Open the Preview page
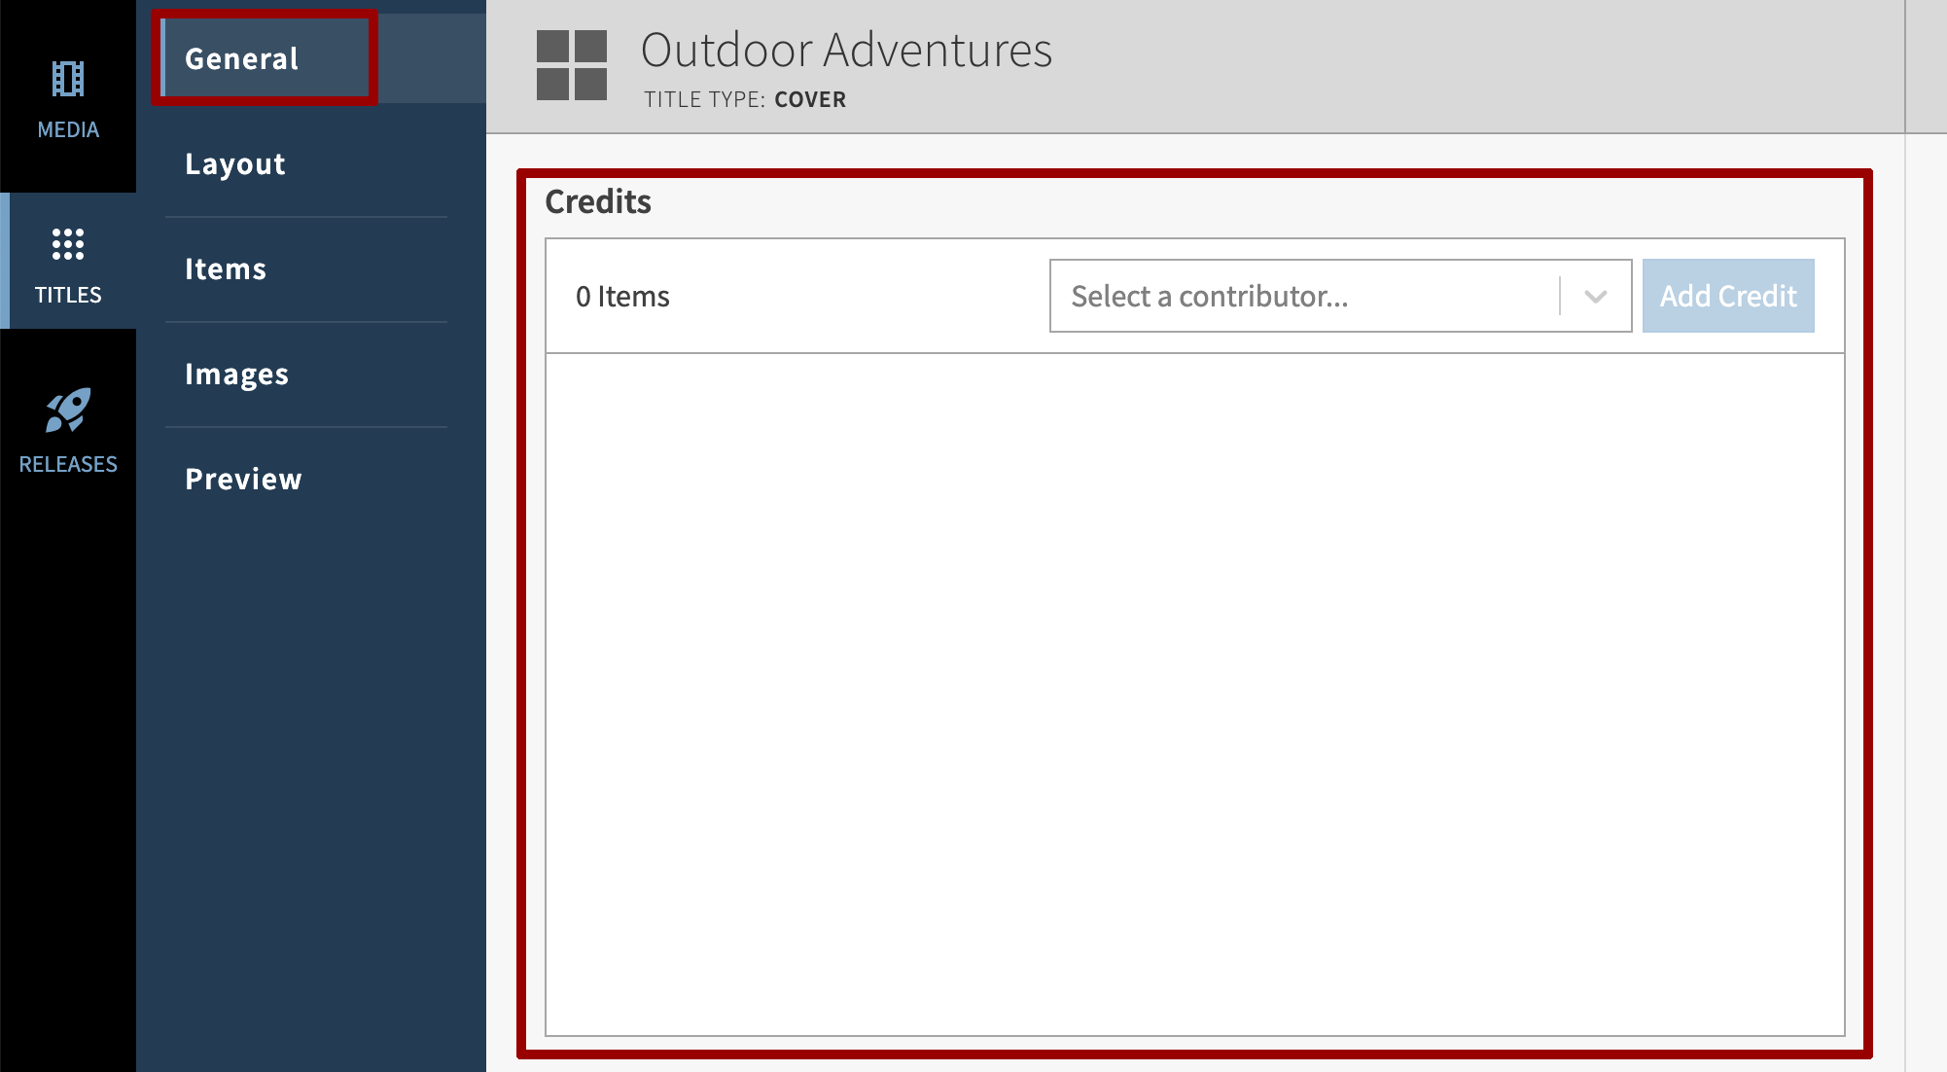Viewport: 1947px width, 1072px height. [x=243, y=479]
